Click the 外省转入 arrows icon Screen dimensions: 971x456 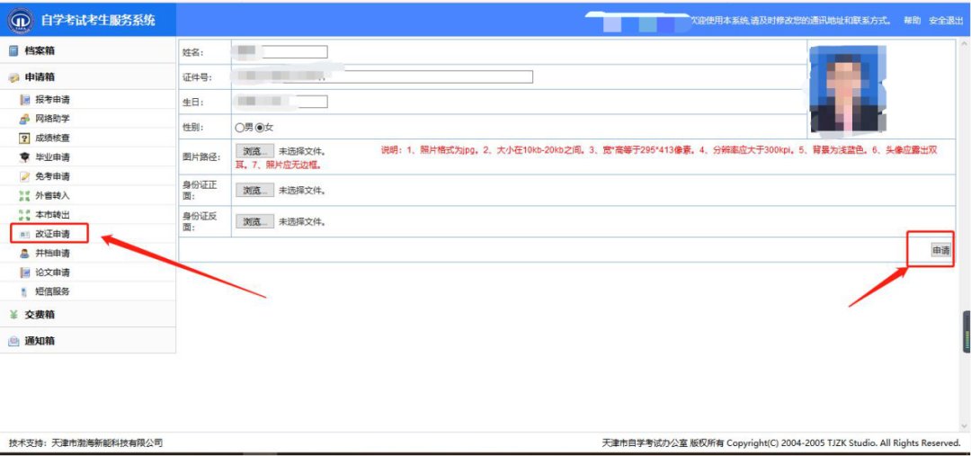click(x=25, y=196)
